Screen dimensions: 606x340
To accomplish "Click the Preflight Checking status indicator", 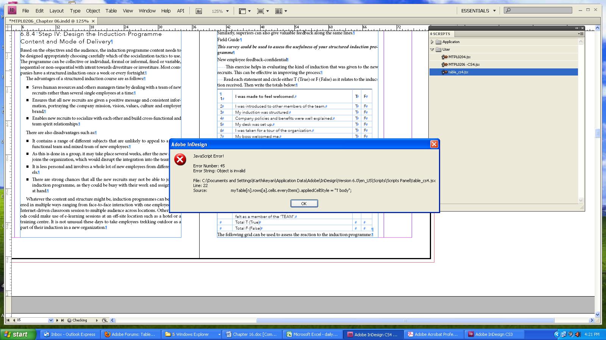I will 77,320.
